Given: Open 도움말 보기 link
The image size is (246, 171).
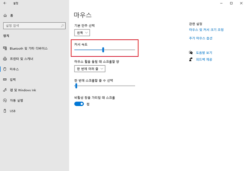Looking at the screenshot, I should coord(204,53).
